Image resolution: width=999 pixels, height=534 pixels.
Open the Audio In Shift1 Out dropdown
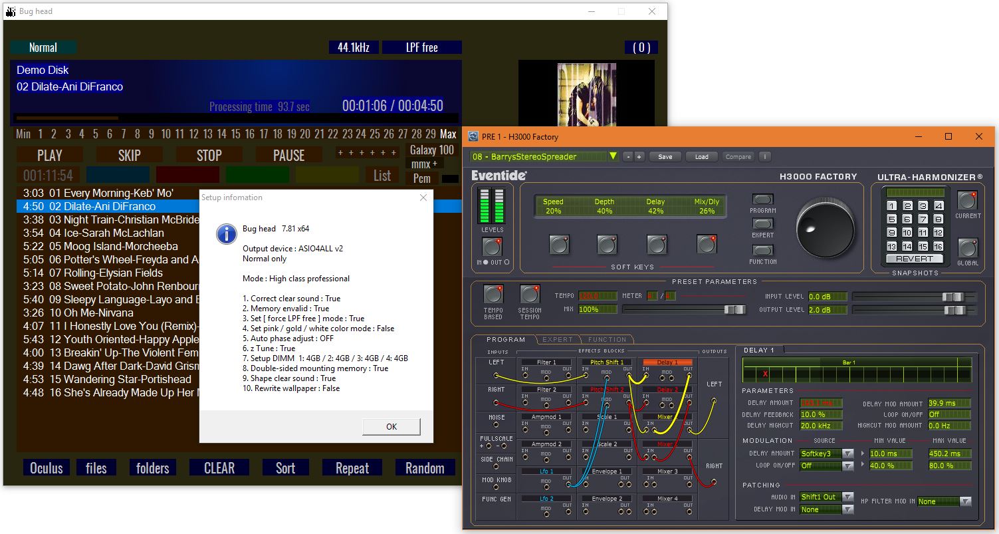[x=847, y=497]
